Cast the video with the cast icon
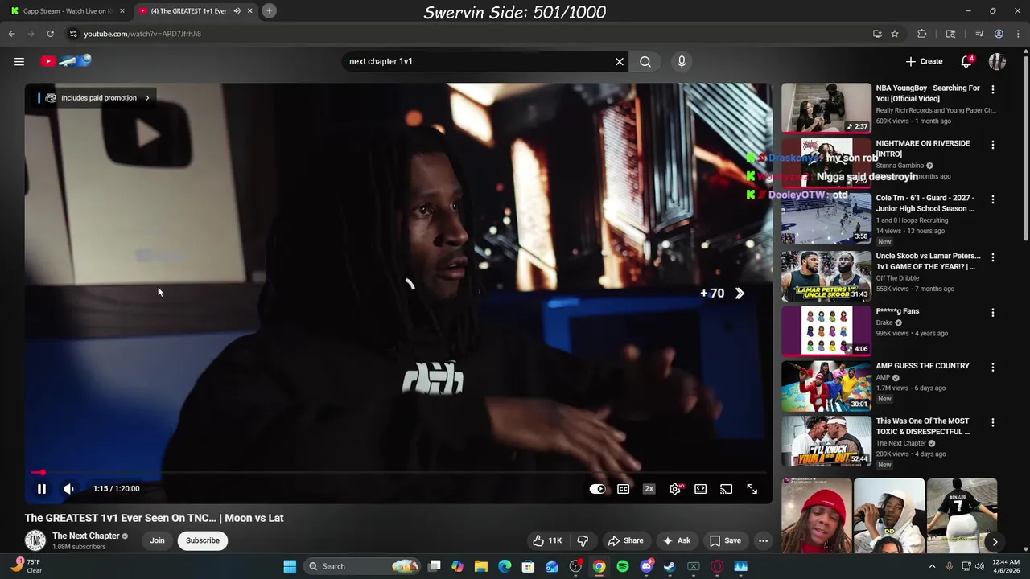 click(727, 489)
